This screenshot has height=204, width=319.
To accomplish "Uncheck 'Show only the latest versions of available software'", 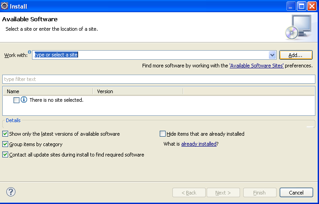I will pyautogui.click(x=5, y=134).
